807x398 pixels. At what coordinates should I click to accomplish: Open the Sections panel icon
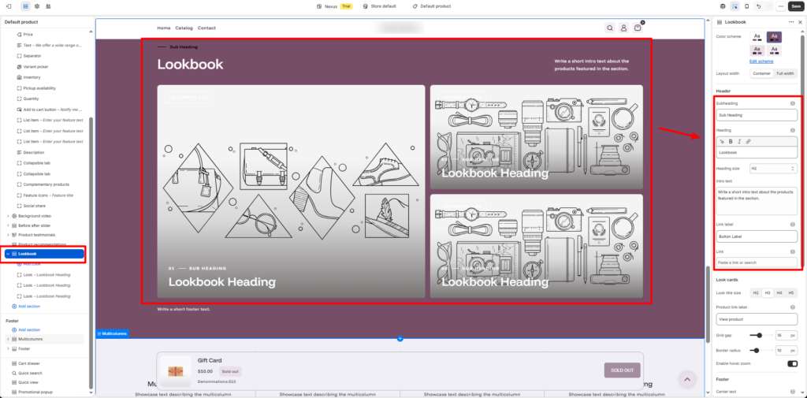[x=25, y=6]
